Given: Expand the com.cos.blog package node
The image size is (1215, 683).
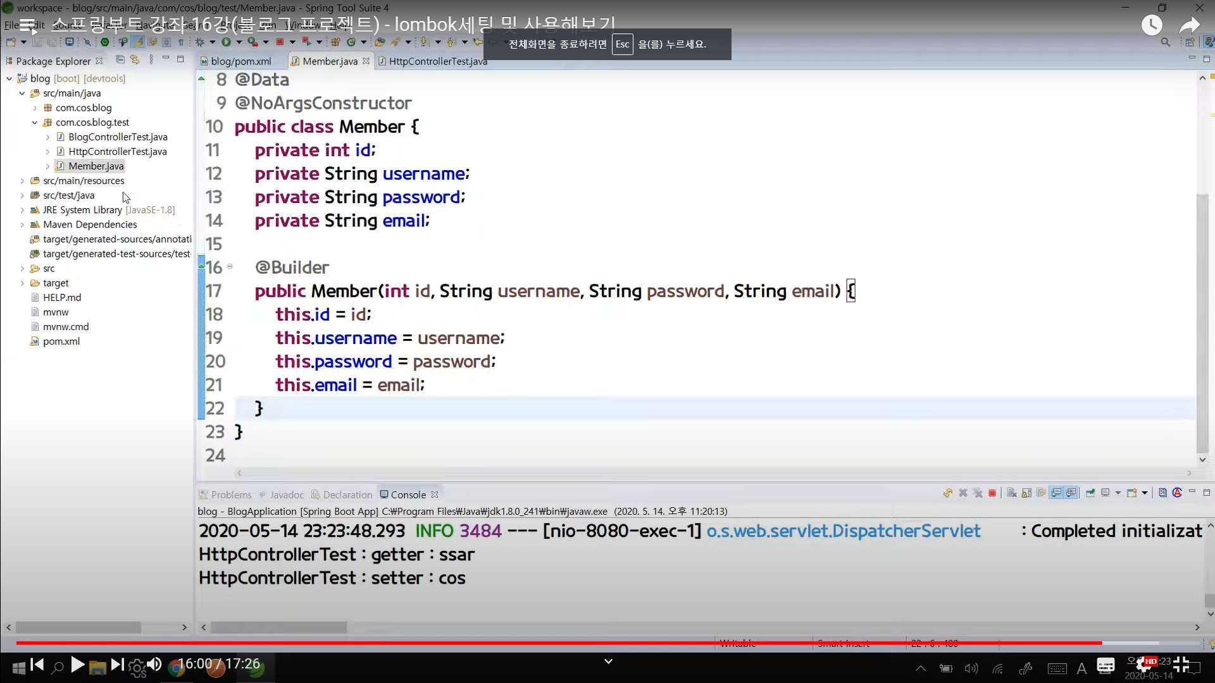Looking at the screenshot, I should (35, 108).
